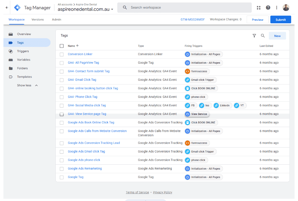Open the aspireonedental.com.au container dropdown

point(86,9)
